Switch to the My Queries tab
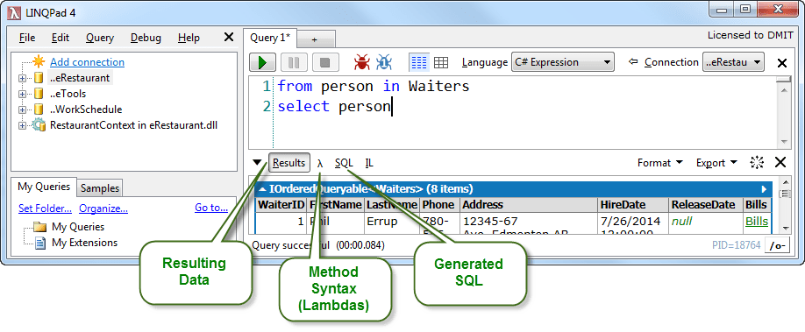805x332 pixels. tap(44, 187)
